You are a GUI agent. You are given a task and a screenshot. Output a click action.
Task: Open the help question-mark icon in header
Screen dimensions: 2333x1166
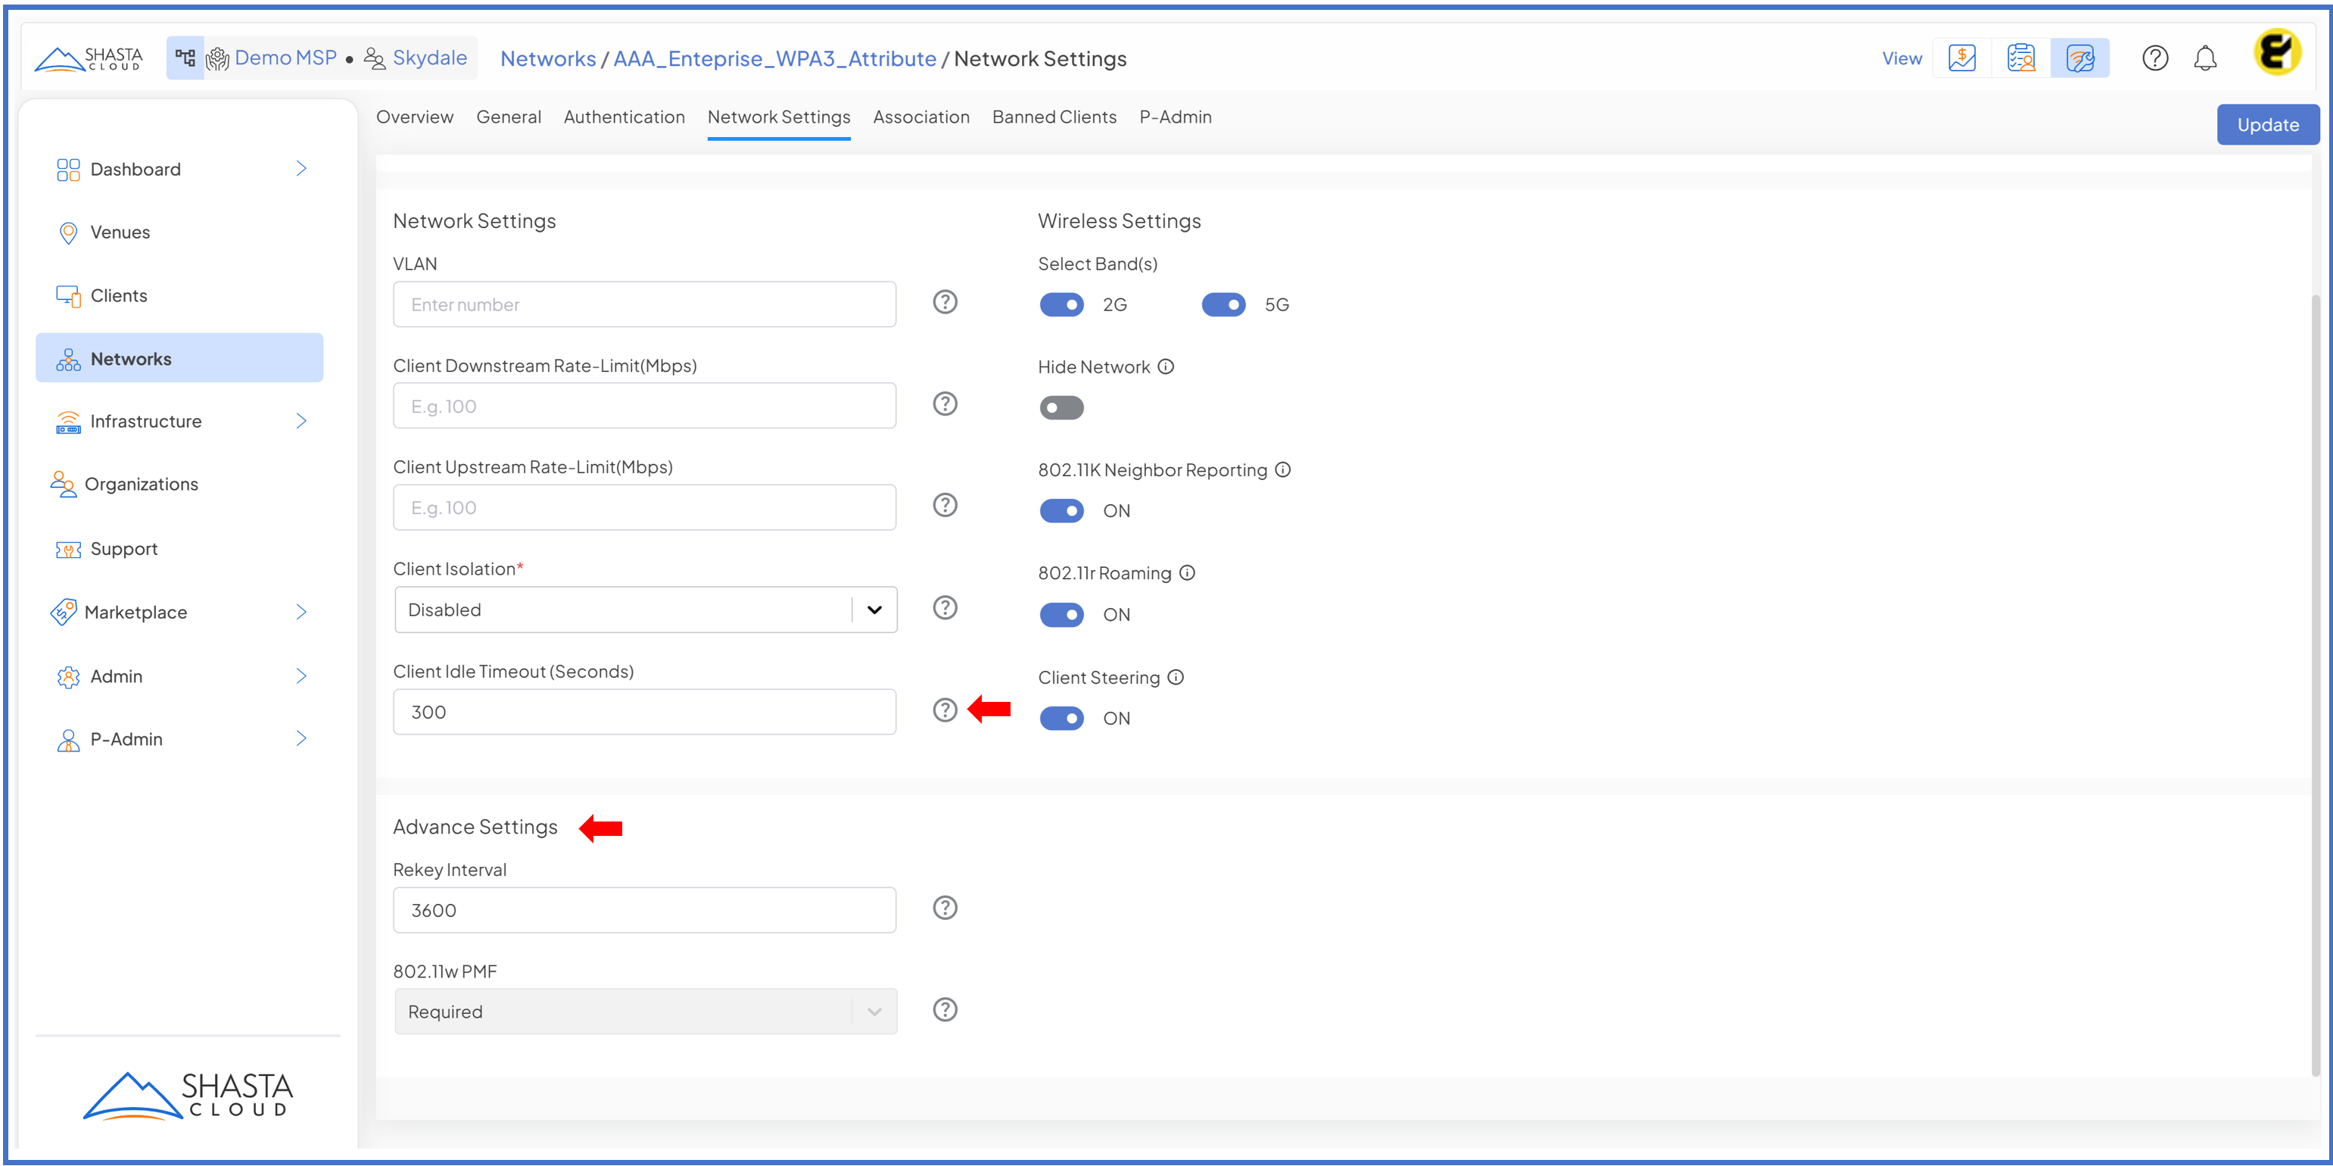pyautogui.click(x=2154, y=59)
